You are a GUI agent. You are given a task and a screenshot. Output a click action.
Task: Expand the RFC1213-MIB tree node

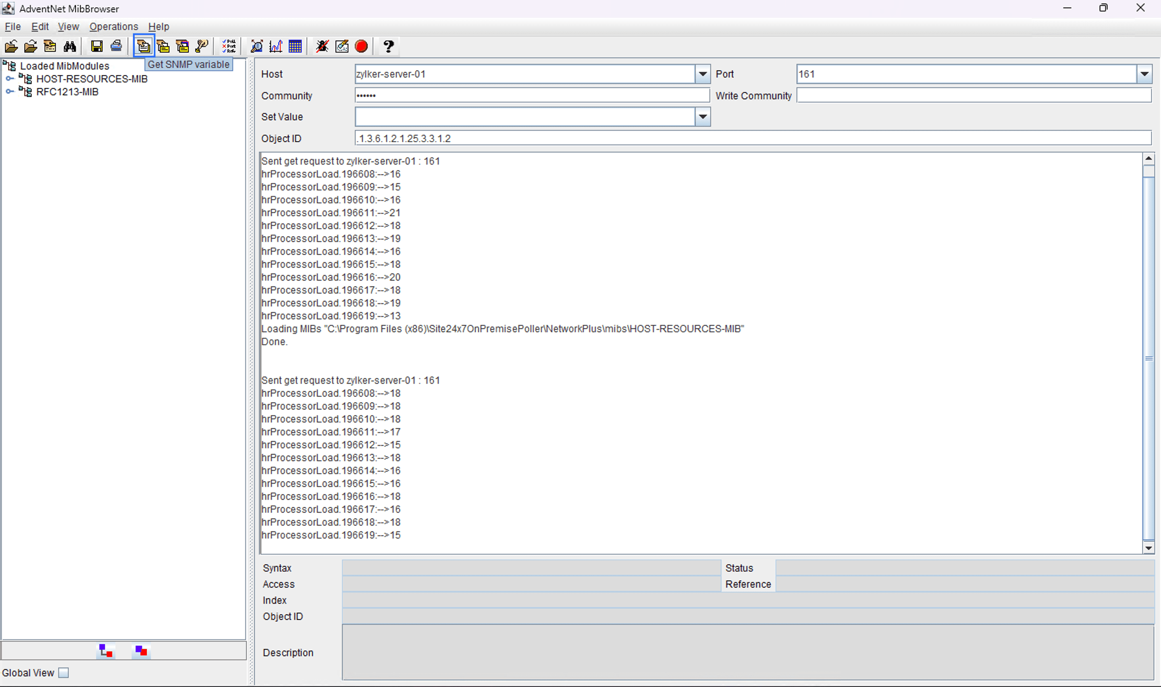click(10, 92)
